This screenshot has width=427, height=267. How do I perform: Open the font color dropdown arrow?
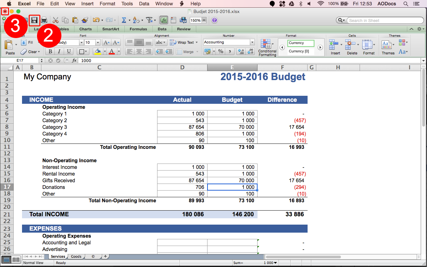119,52
